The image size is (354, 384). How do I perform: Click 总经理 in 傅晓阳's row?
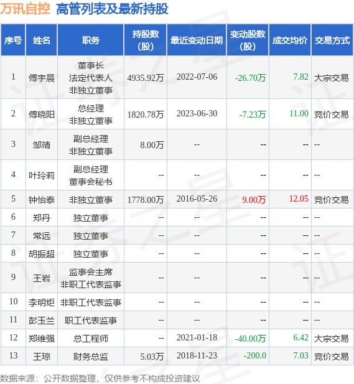[91, 108]
